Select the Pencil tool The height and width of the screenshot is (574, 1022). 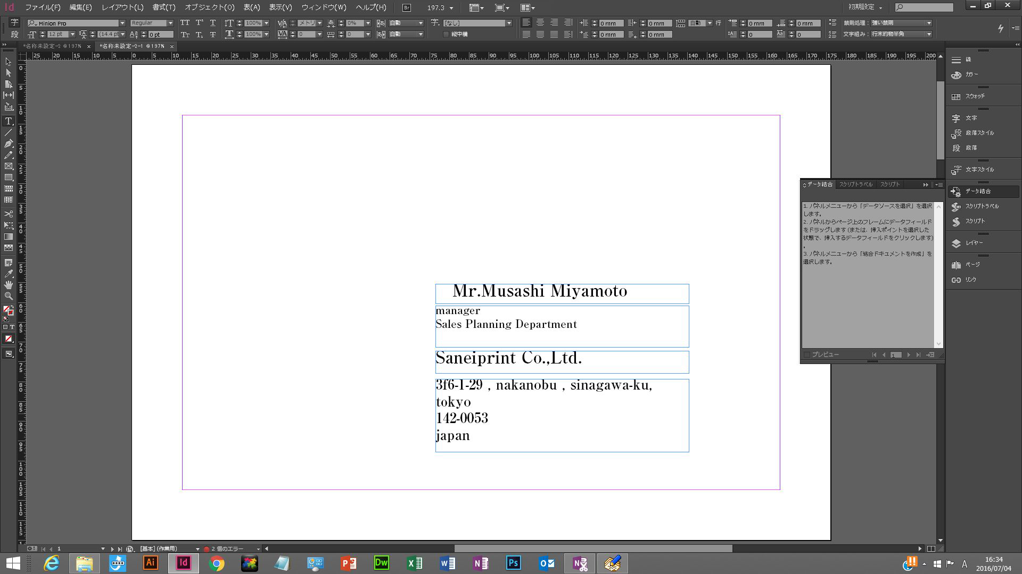click(8, 155)
